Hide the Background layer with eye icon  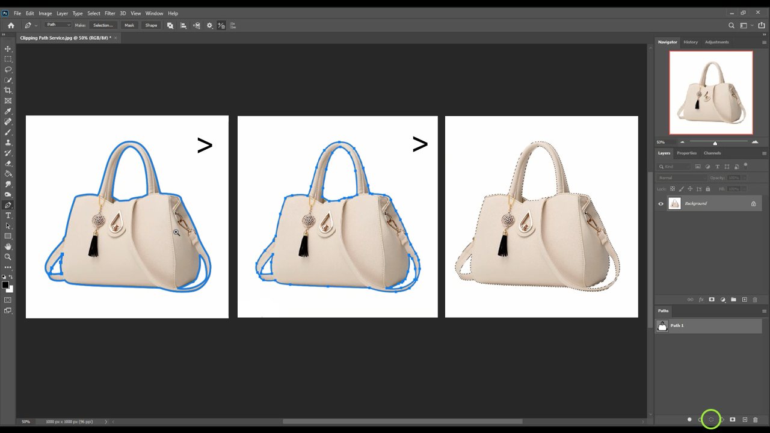(x=661, y=204)
